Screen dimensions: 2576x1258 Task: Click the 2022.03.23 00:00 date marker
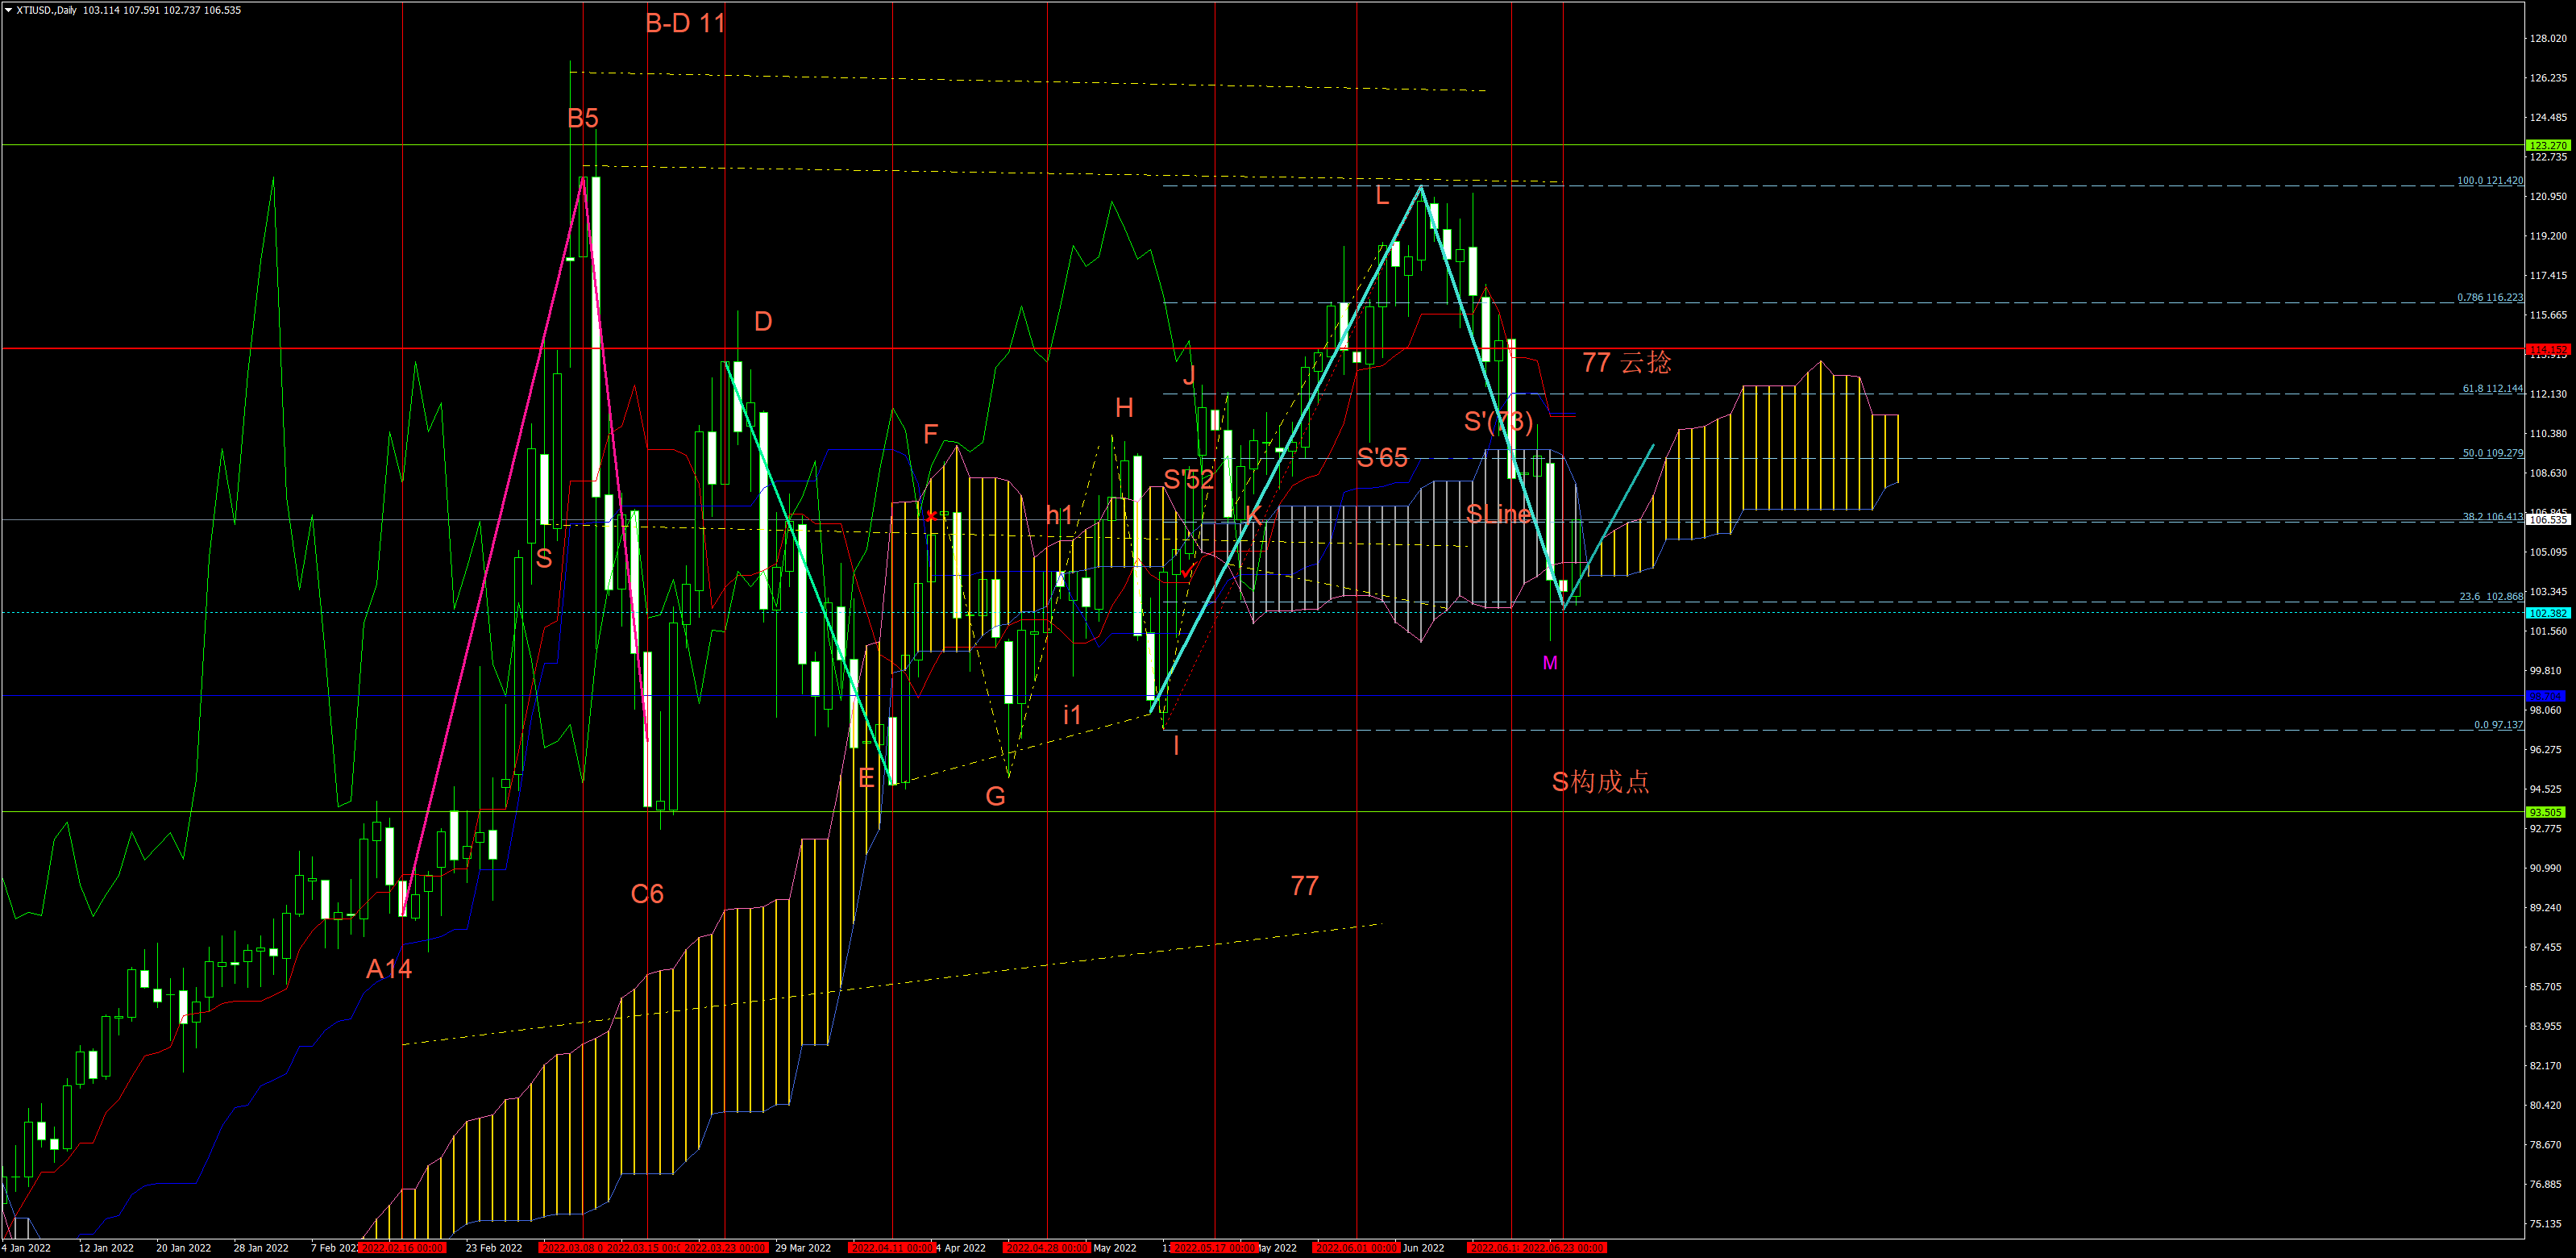724,1248
